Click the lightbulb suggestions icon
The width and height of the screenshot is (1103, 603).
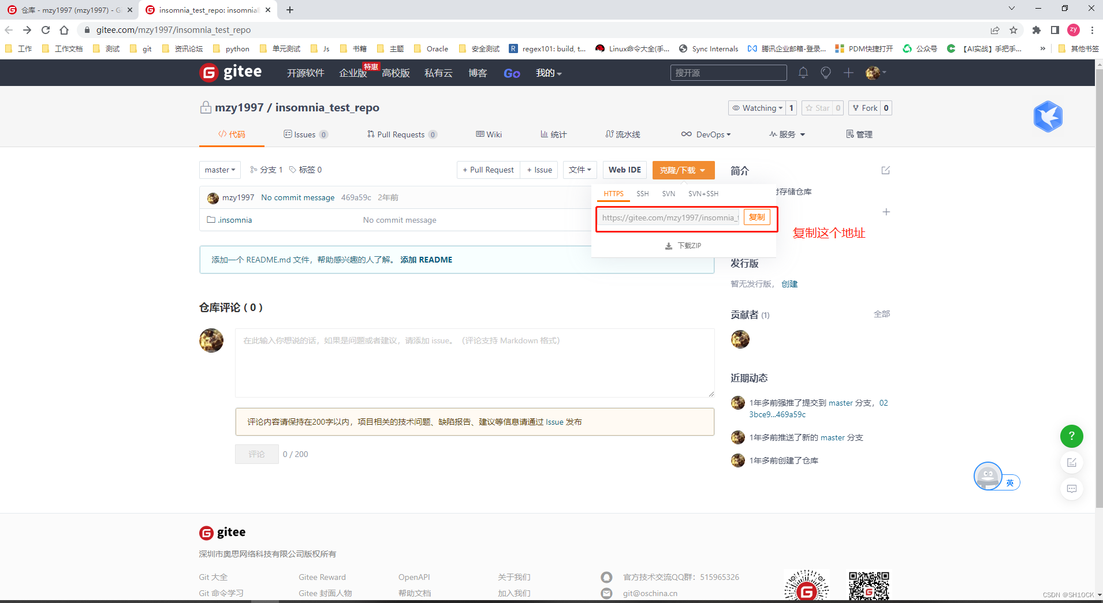coord(825,73)
